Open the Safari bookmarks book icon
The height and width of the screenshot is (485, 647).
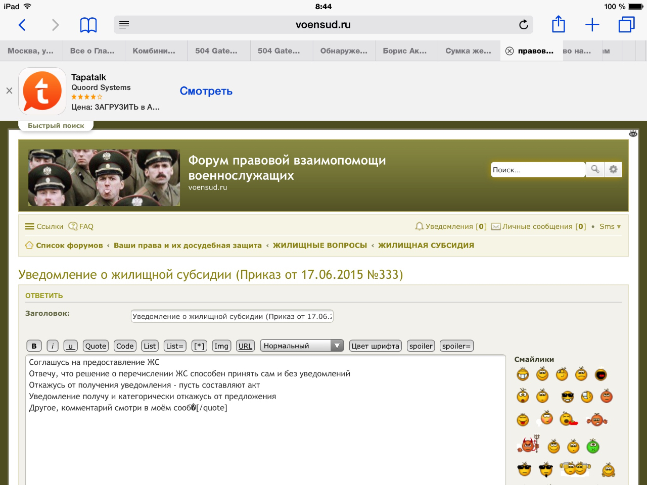click(88, 25)
